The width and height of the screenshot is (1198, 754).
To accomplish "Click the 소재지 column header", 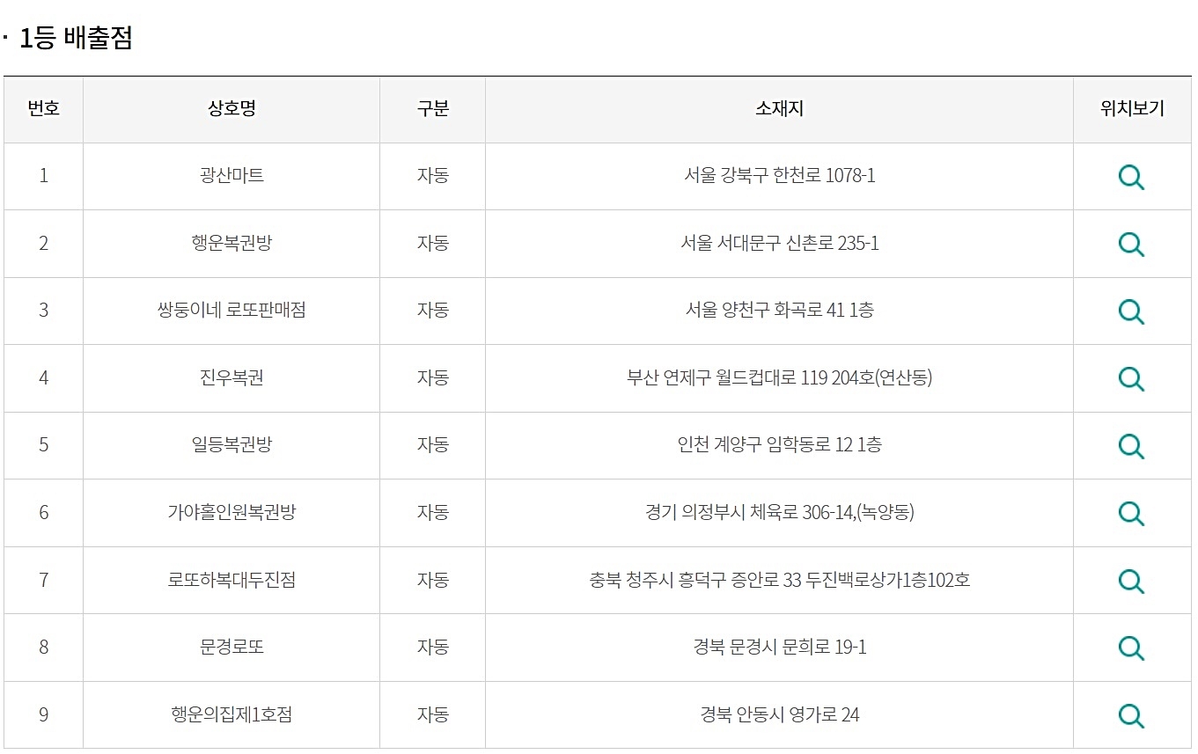I will (779, 109).
